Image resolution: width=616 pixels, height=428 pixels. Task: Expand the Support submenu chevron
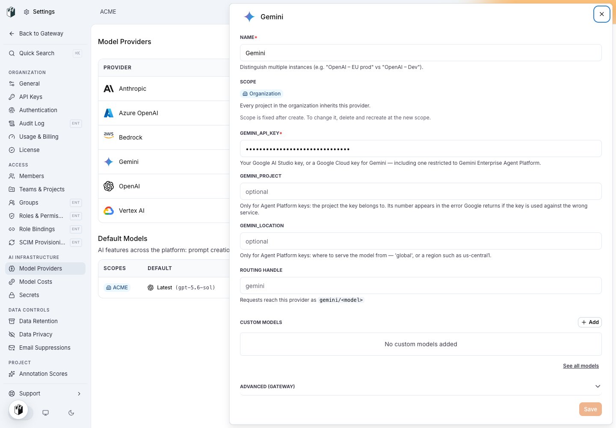click(79, 394)
